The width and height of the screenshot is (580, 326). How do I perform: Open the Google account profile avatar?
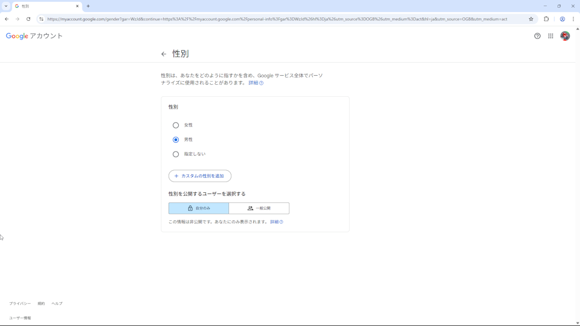pyautogui.click(x=565, y=36)
